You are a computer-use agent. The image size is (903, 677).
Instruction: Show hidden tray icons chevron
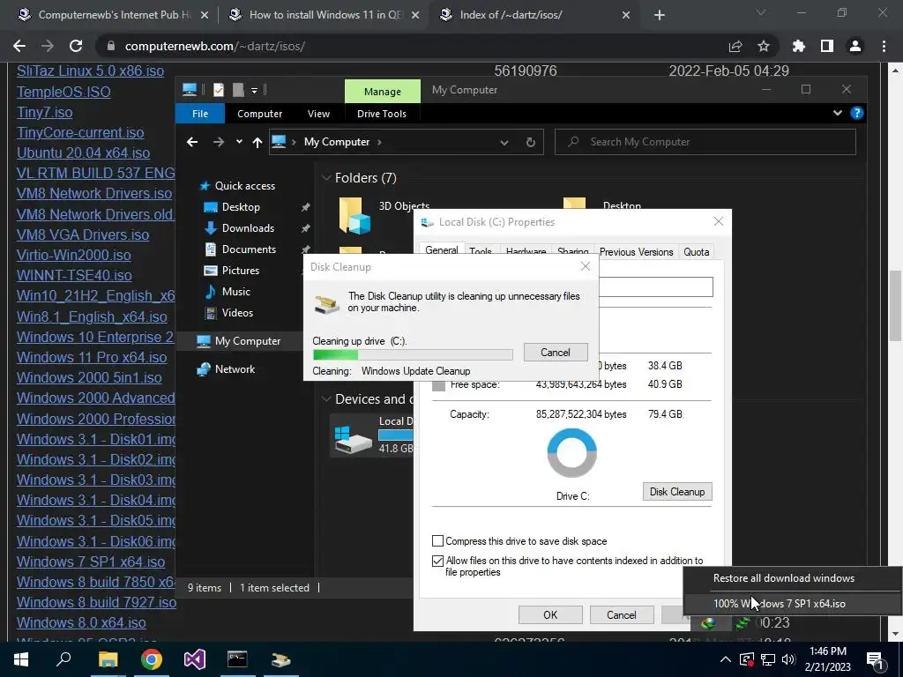(x=726, y=659)
